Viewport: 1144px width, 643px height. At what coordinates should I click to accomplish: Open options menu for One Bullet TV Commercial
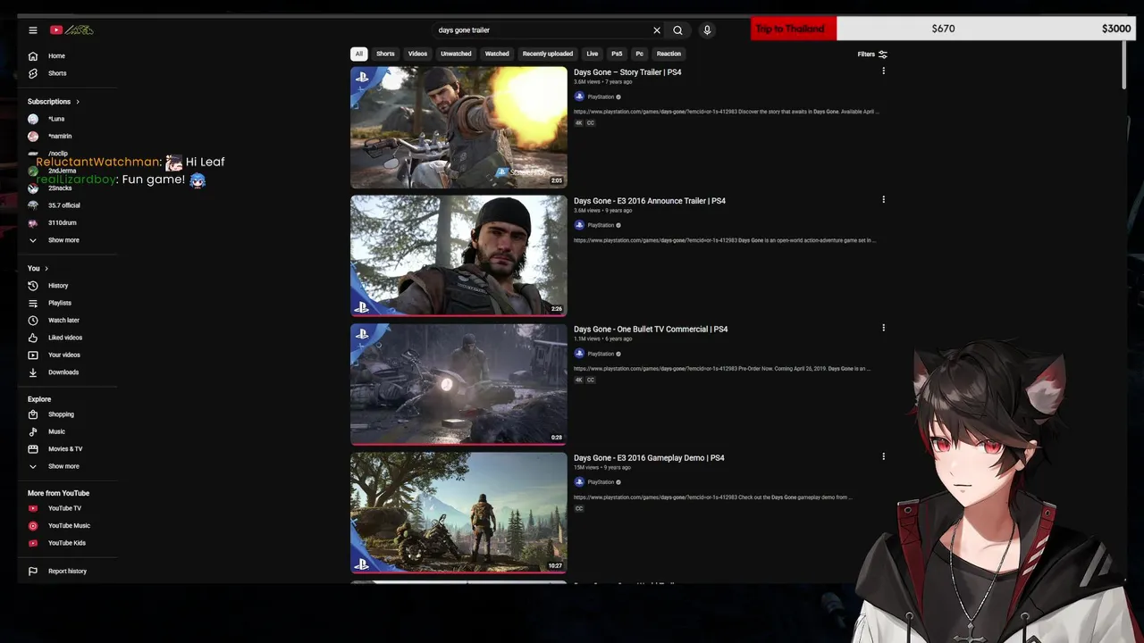point(883,329)
